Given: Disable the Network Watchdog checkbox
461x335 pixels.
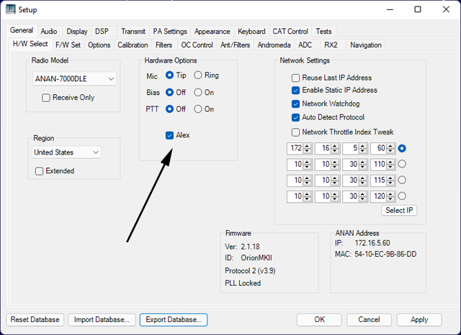Looking at the screenshot, I should click(x=295, y=104).
